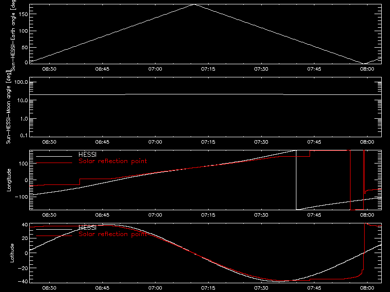
Task: Click the Sun-HESSI-Earth angle axis title
Action: 14,36
